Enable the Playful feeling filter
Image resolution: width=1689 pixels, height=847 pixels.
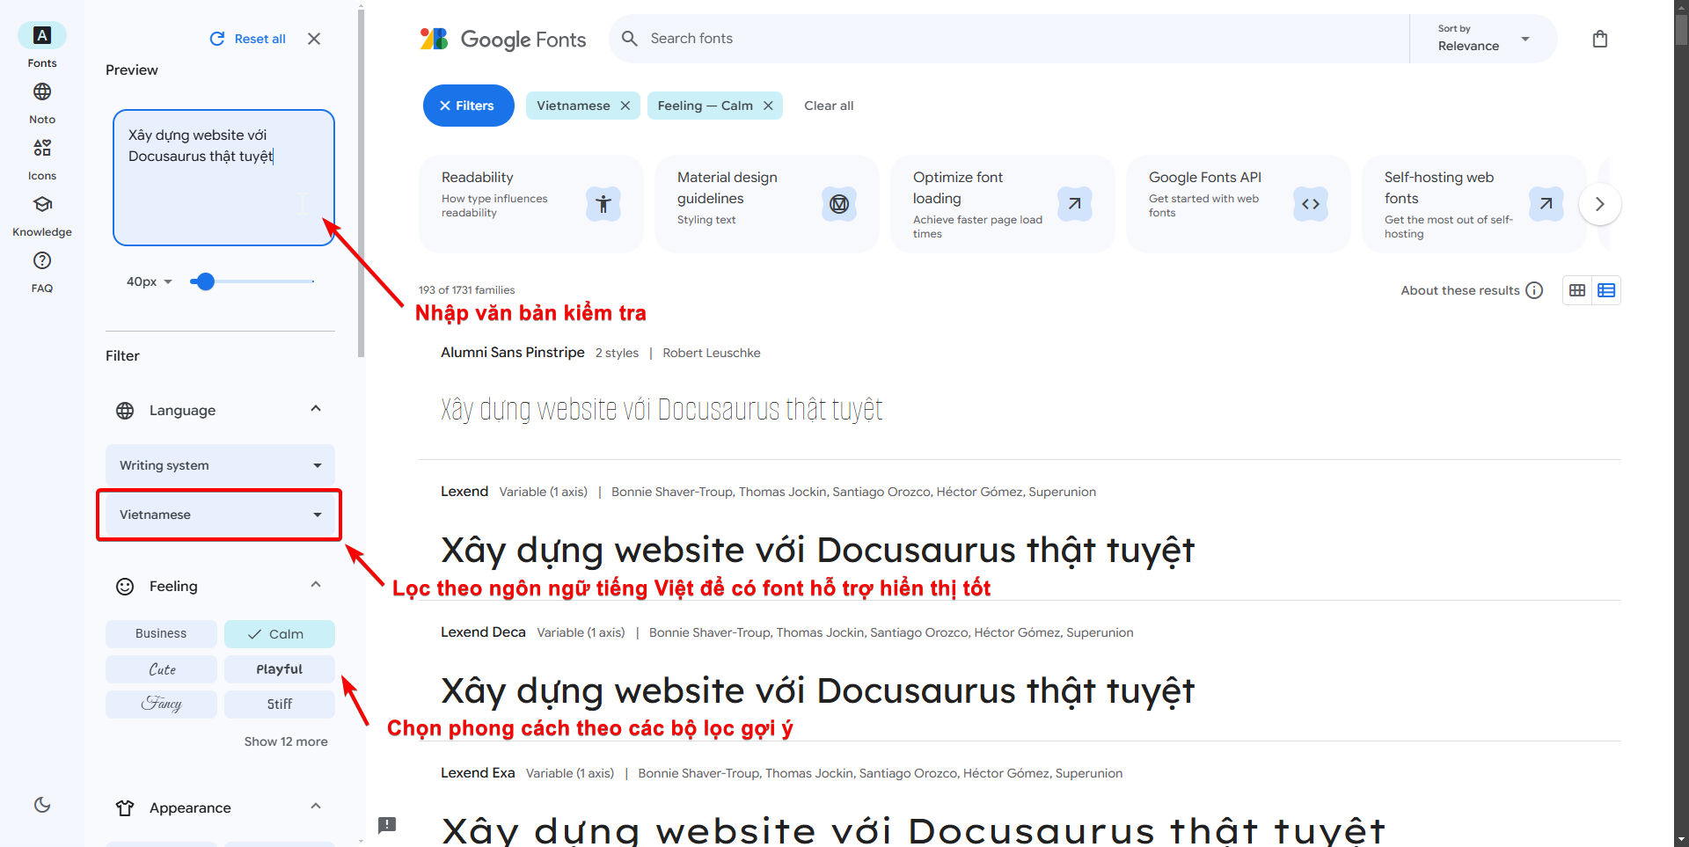tap(279, 668)
